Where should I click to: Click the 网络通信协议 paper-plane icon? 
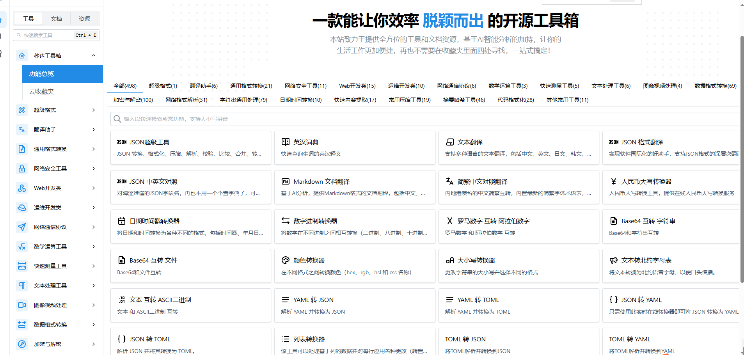[22, 227]
